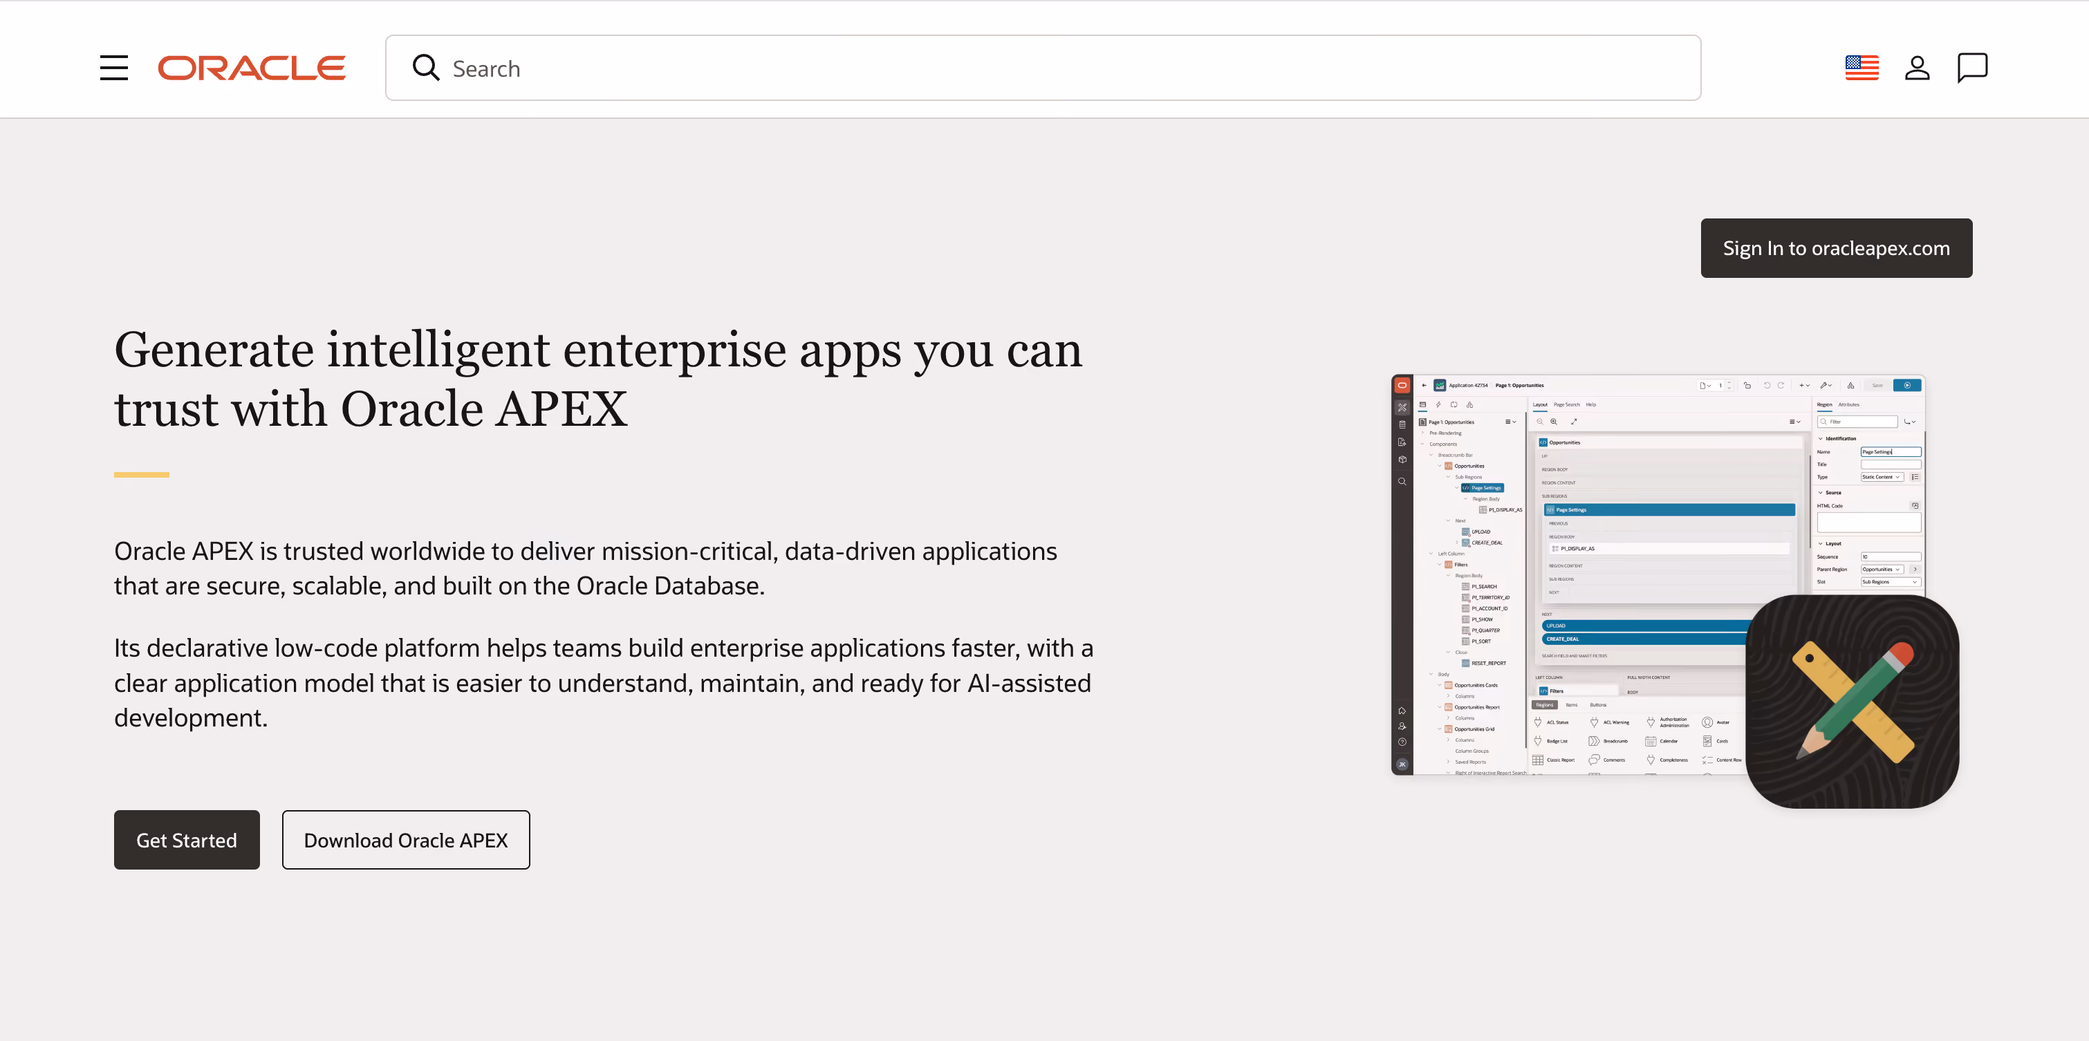Image resolution: width=2089 pixels, height=1041 pixels.
Task: Open the US flag country selector
Action: (1862, 68)
